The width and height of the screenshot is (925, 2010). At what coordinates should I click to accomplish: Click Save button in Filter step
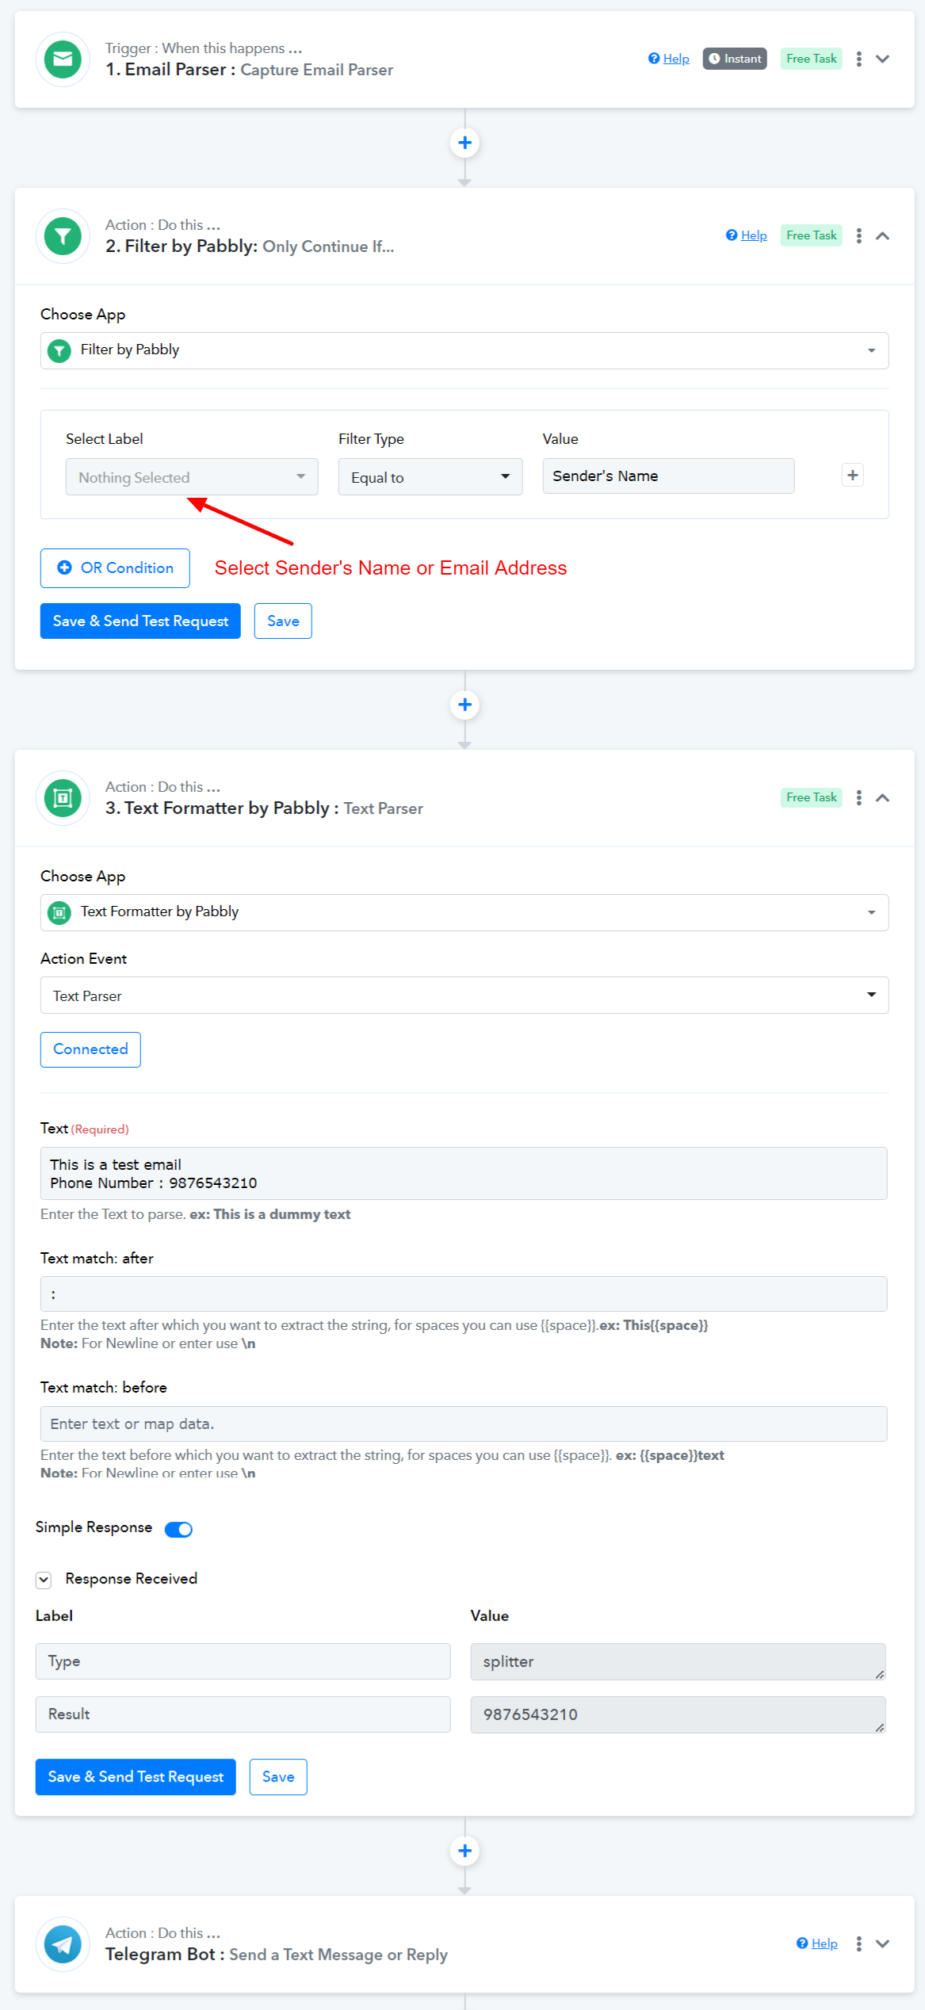[x=283, y=621]
